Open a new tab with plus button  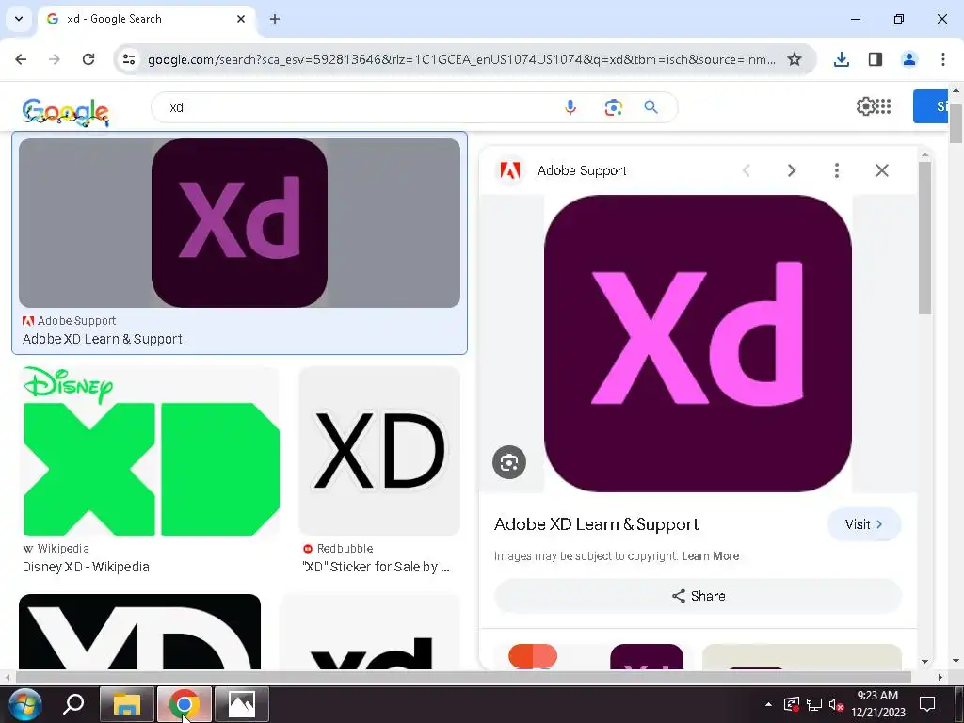[x=275, y=19]
